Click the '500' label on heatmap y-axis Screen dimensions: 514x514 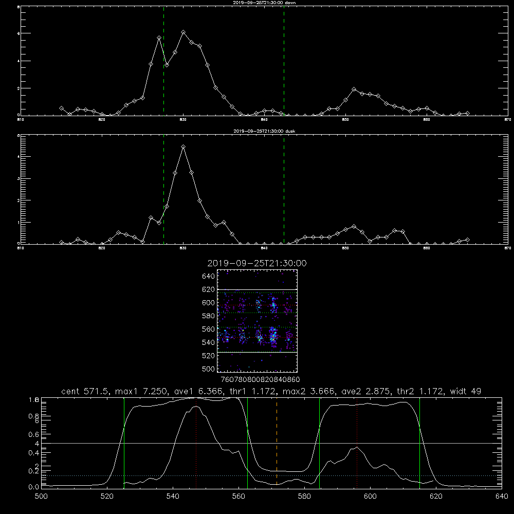209,369
